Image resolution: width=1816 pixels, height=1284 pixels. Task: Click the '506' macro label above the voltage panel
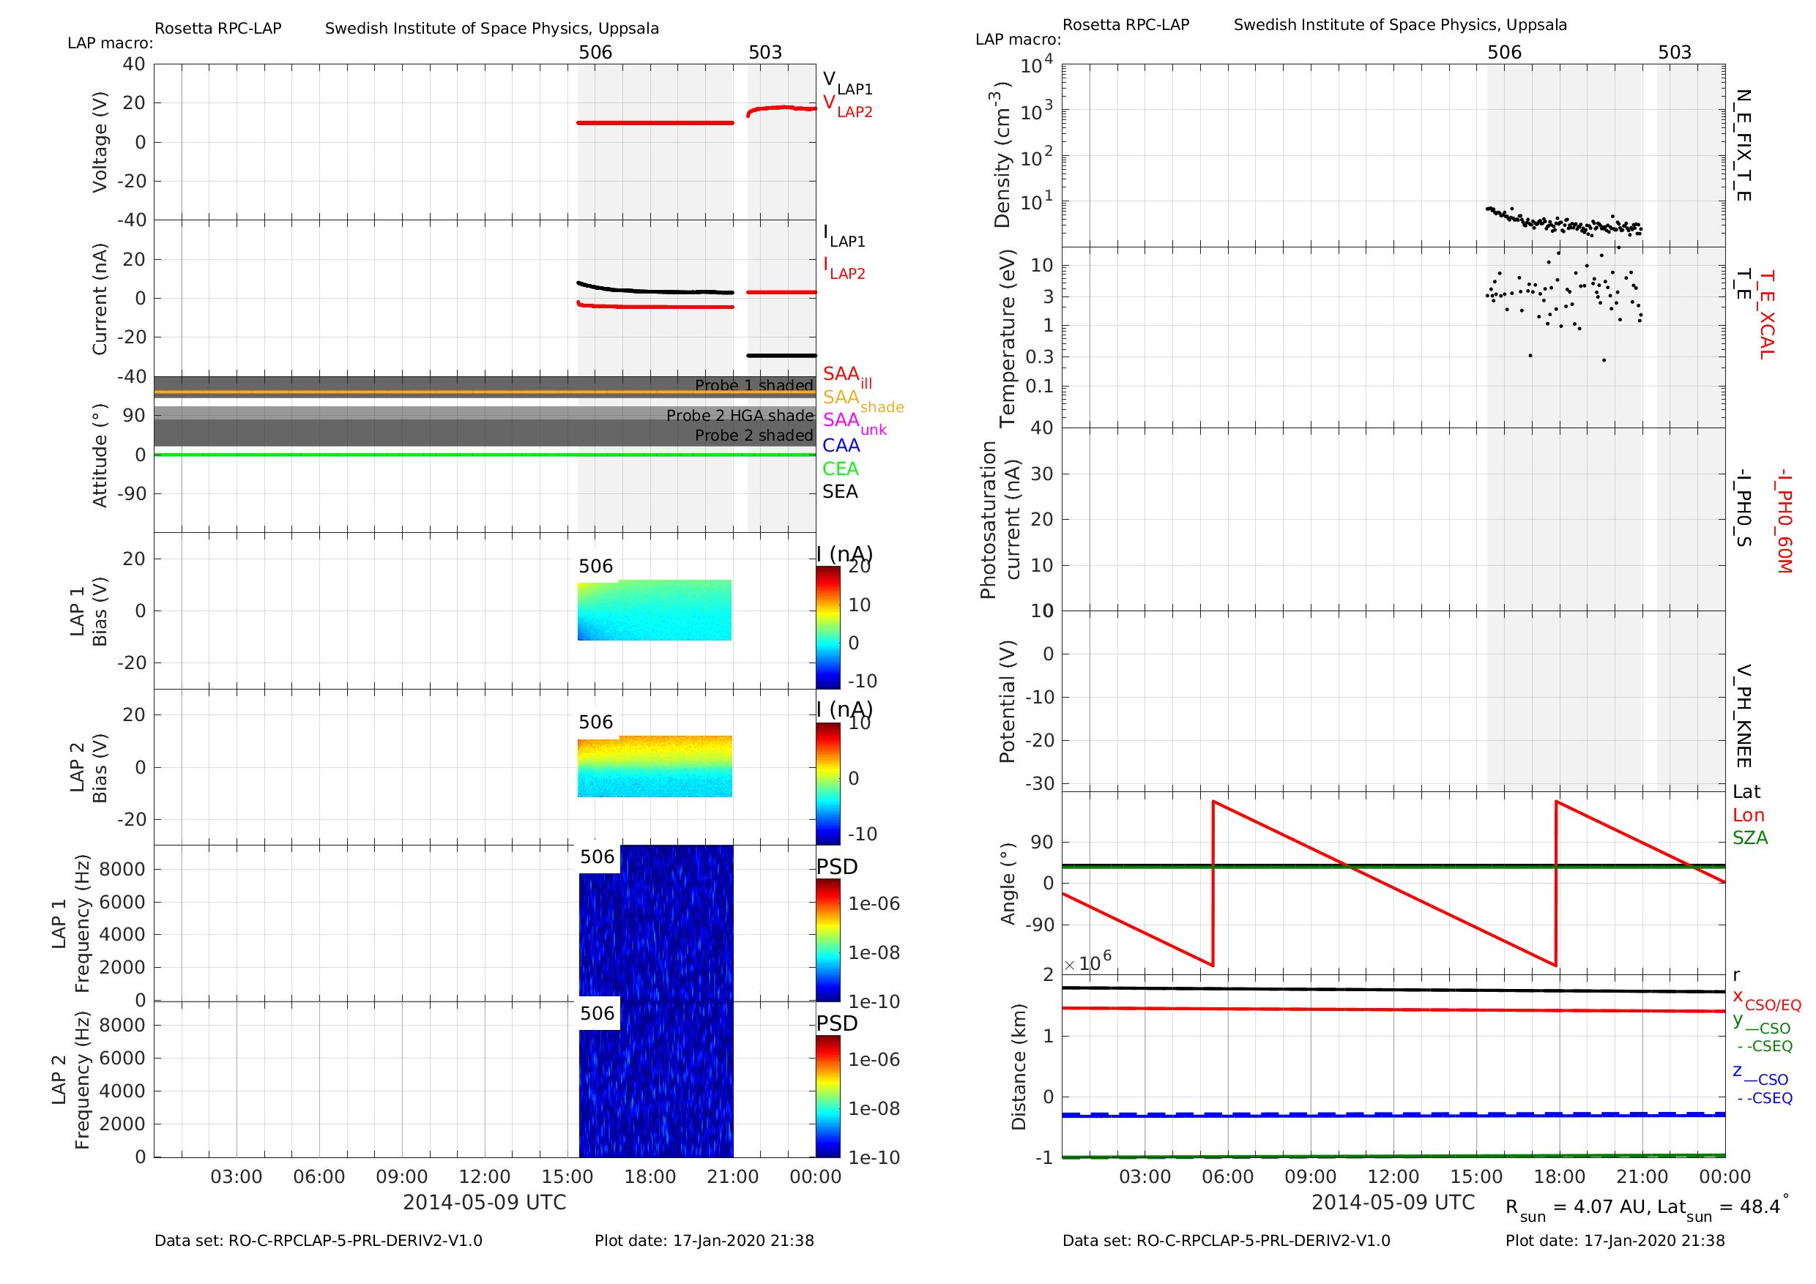(x=595, y=52)
